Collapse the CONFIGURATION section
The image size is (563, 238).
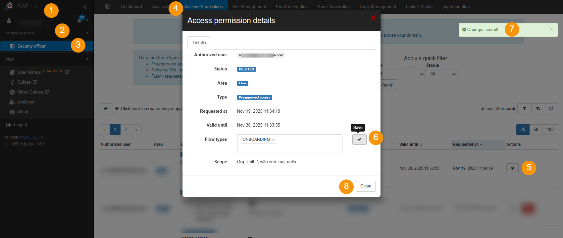click(87, 33)
